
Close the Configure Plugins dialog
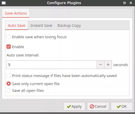(131, 3)
